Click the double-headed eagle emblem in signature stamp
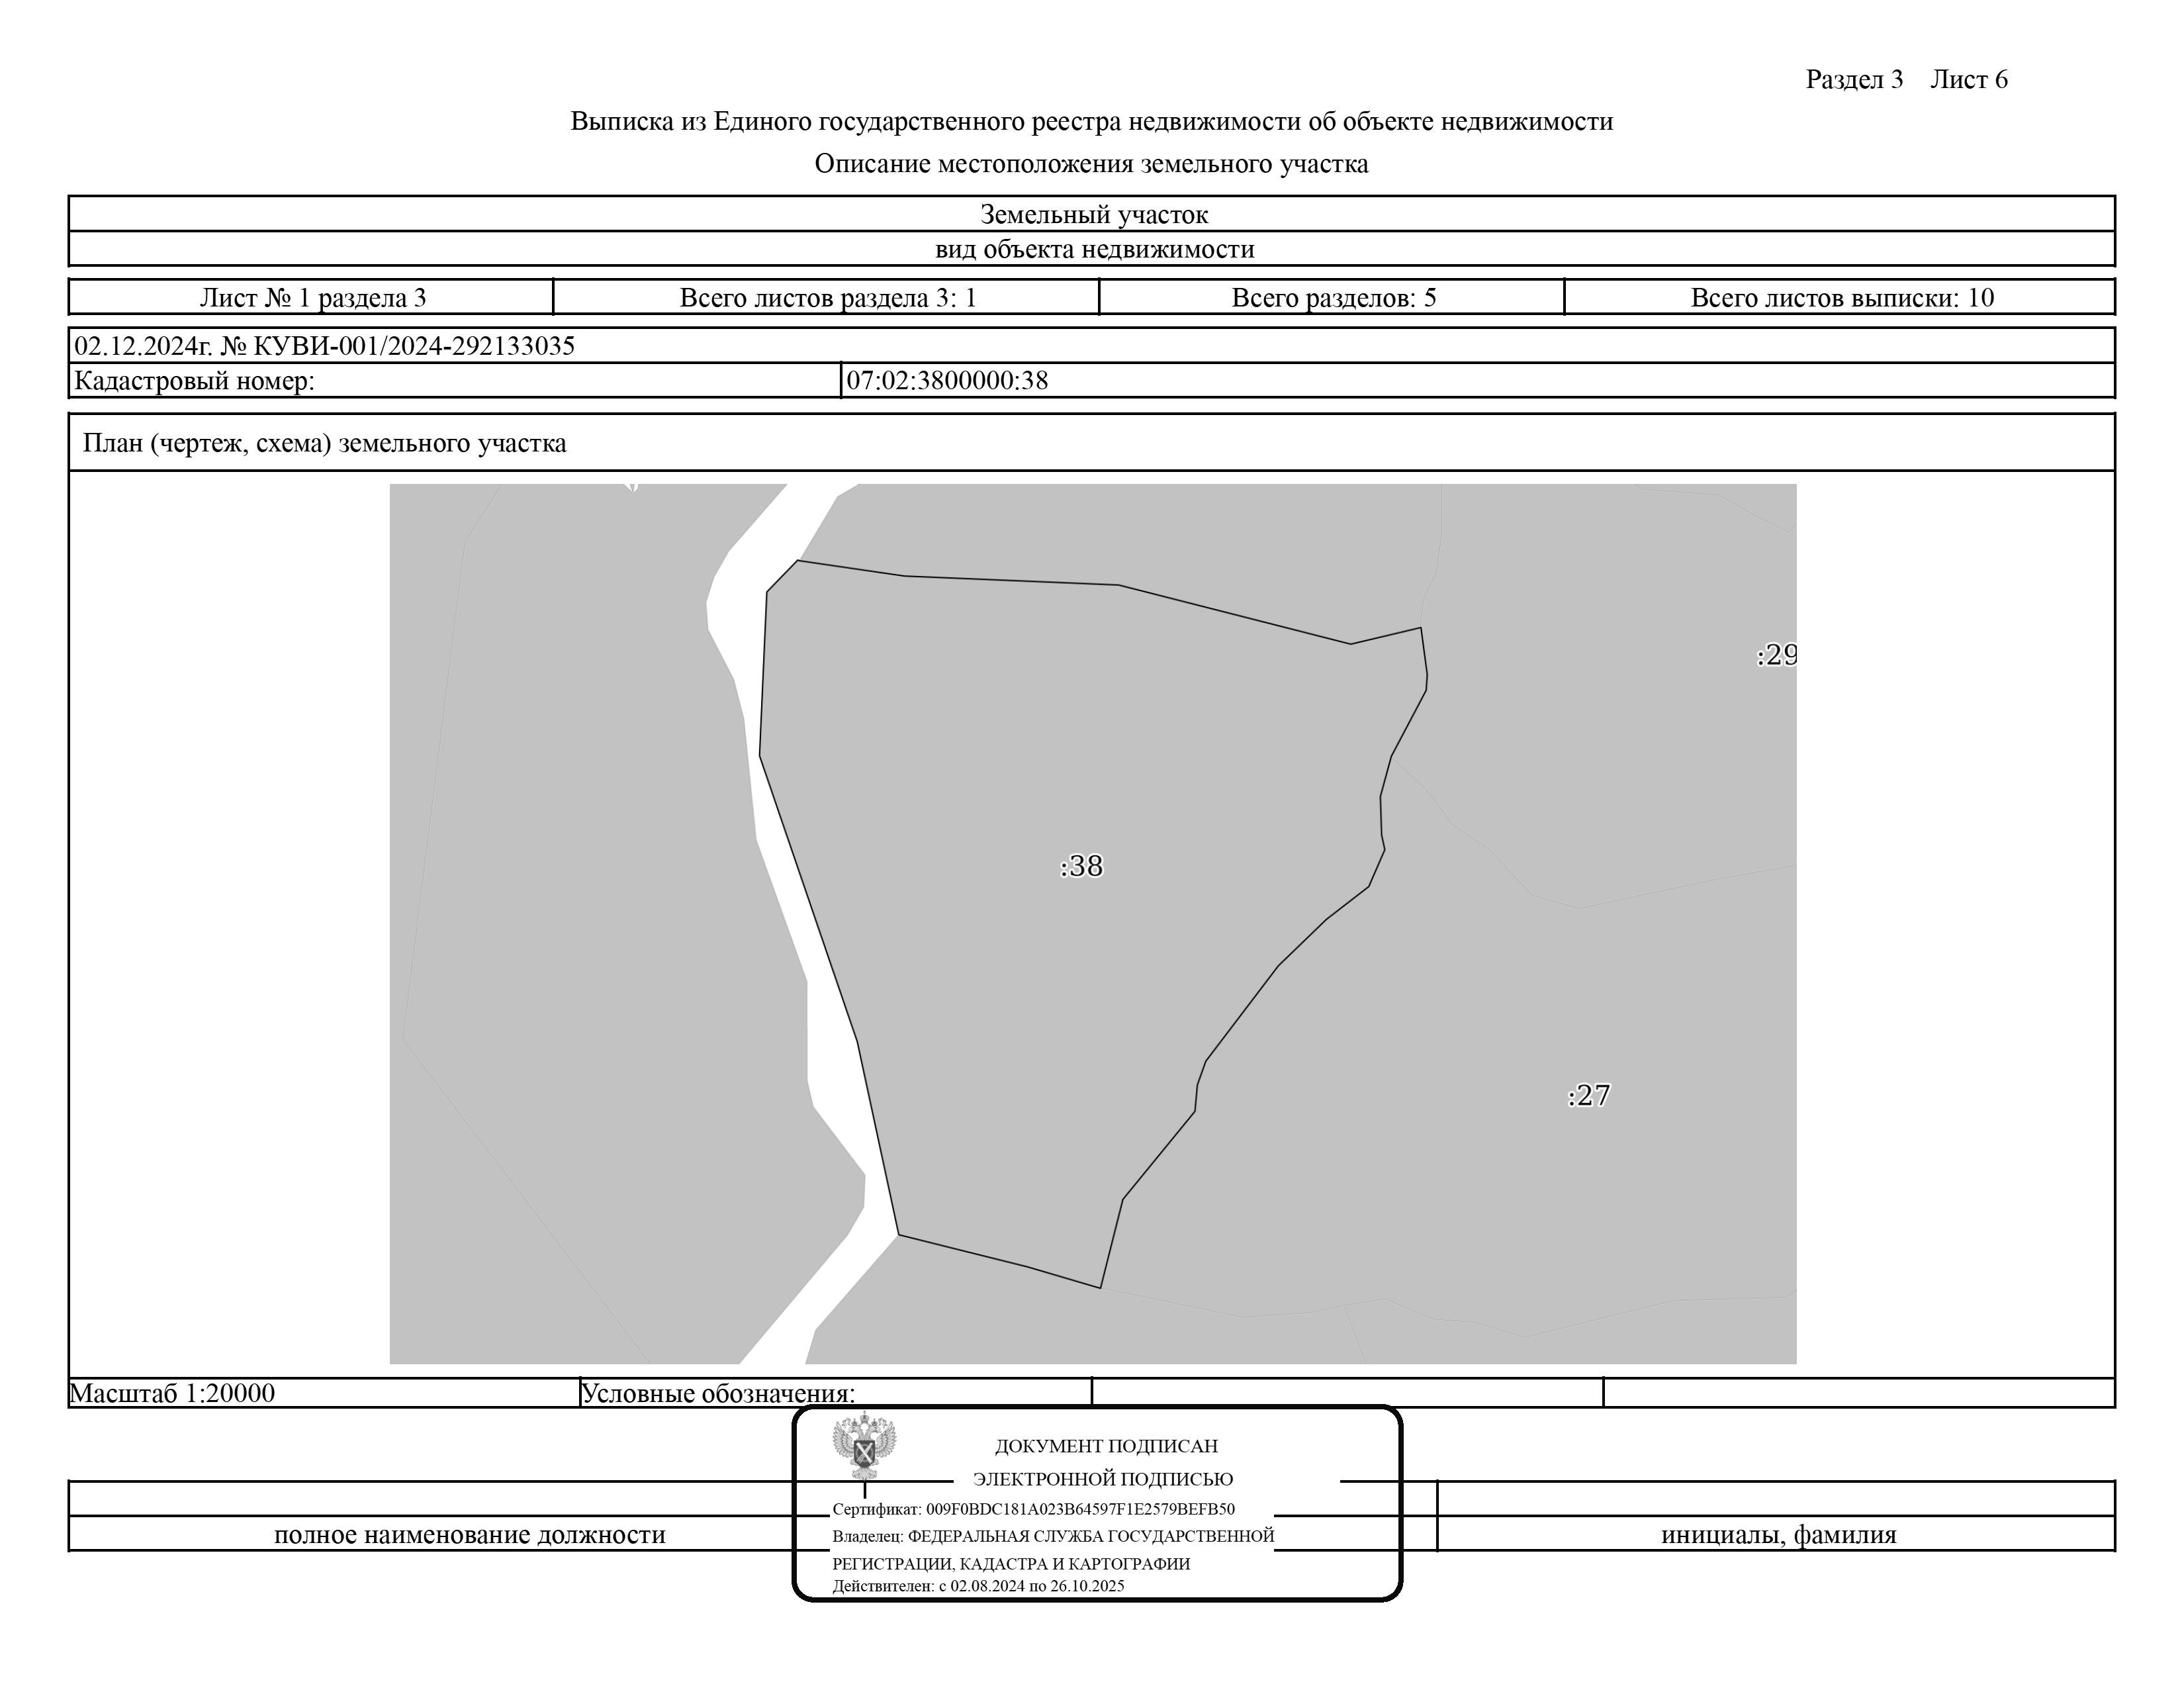Image resolution: width=2184 pixels, height=1688 pixels. click(x=864, y=1445)
